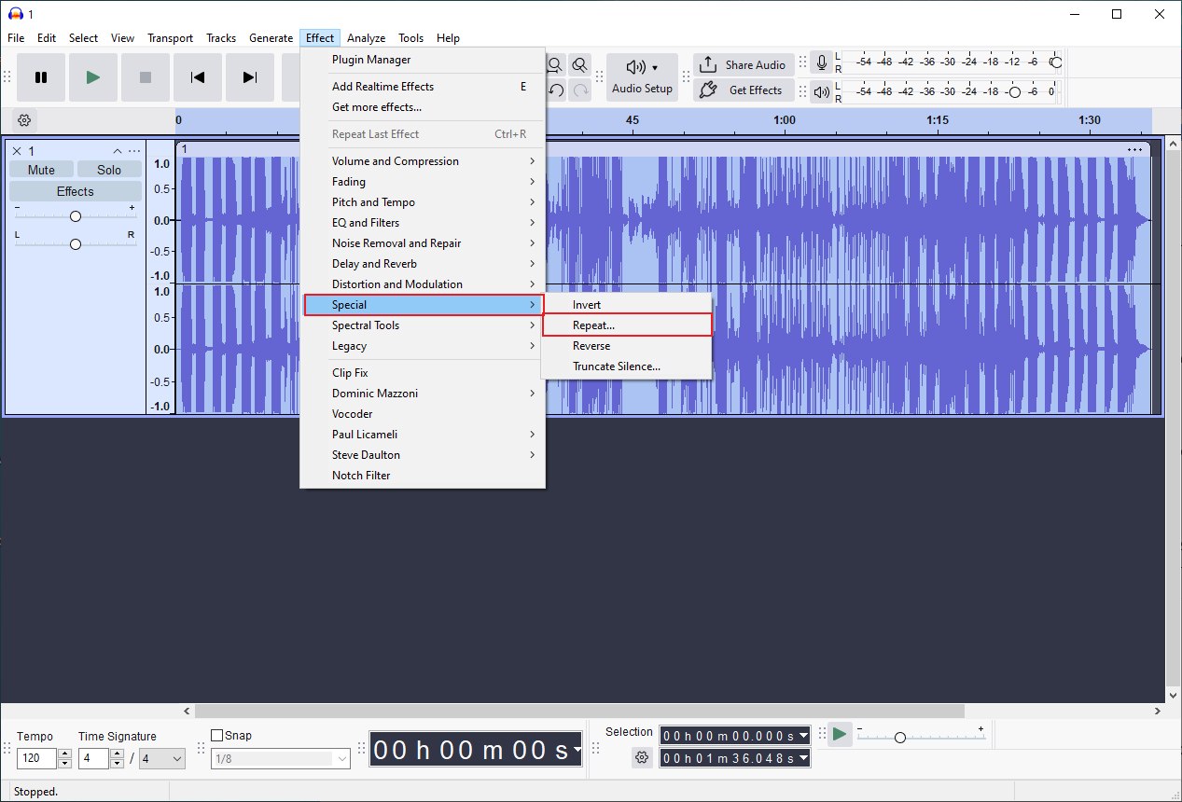Open the Audio Setup options
Viewport: 1182px width, 802px height.
tap(642, 76)
